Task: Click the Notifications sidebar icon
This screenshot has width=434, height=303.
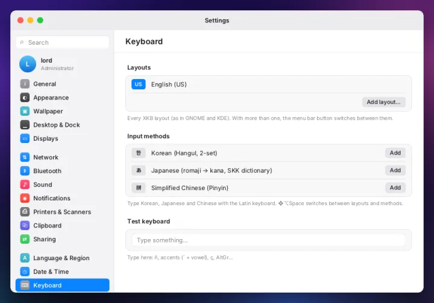Action: (x=25, y=198)
